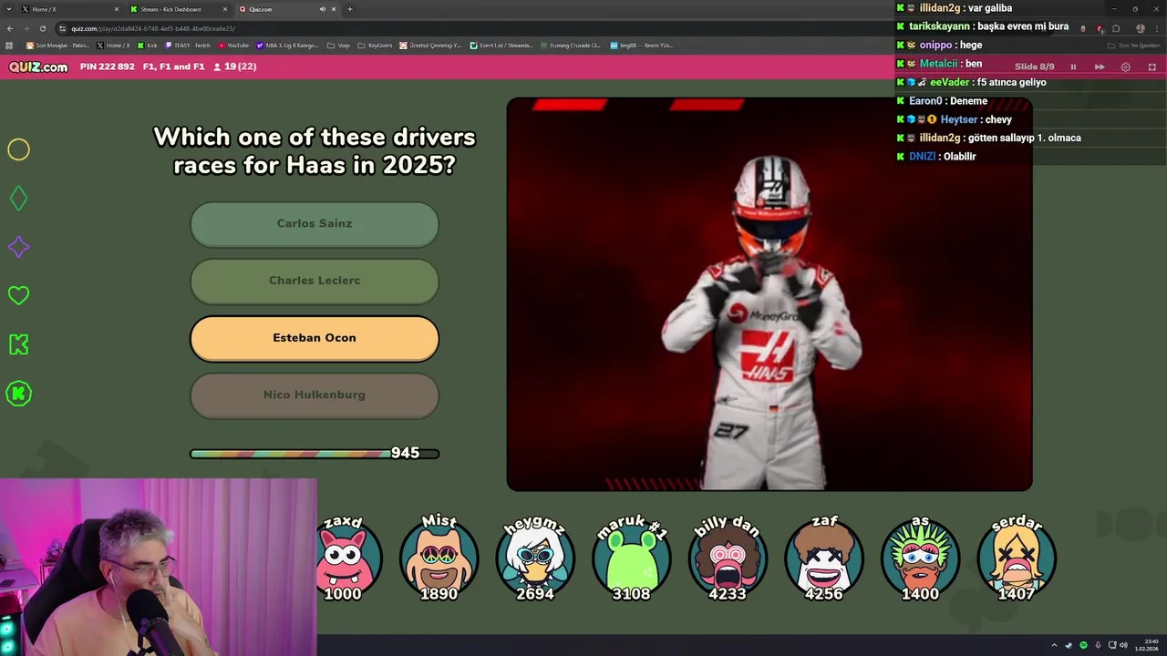Expand the Vorp bookmark folder
Screen dimensions: 1167x656
[x=338, y=46]
